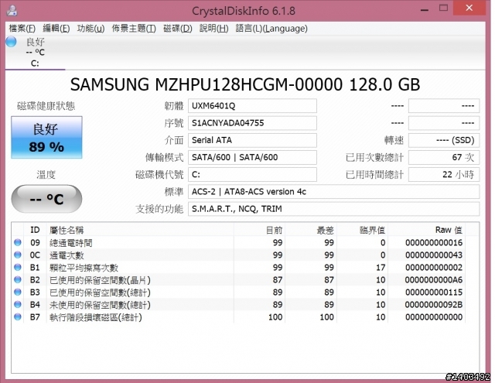Click raw value 000000000115
The width and height of the screenshot is (495, 383).
(x=434, y=292)
